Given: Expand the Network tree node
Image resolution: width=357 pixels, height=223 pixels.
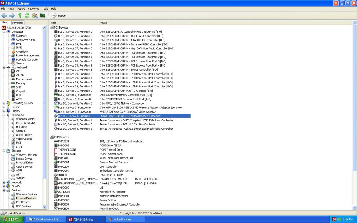Looking at the screenshot, I should [x=4, y=183].
